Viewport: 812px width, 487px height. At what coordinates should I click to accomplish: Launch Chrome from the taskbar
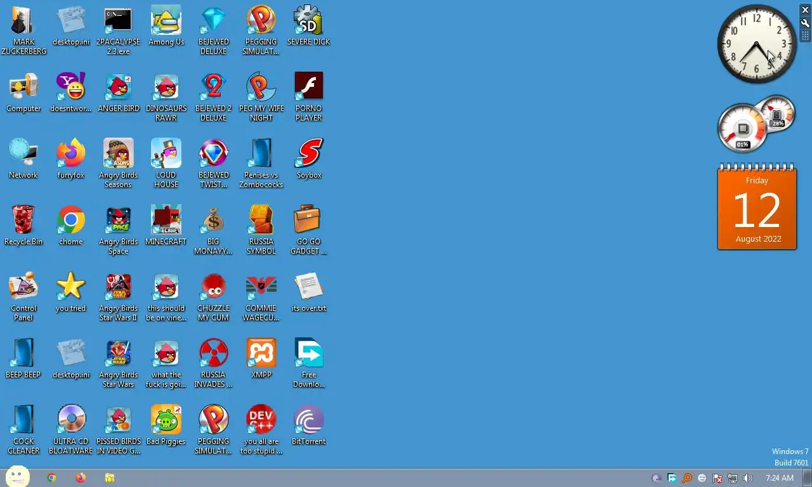pos(51,478)
